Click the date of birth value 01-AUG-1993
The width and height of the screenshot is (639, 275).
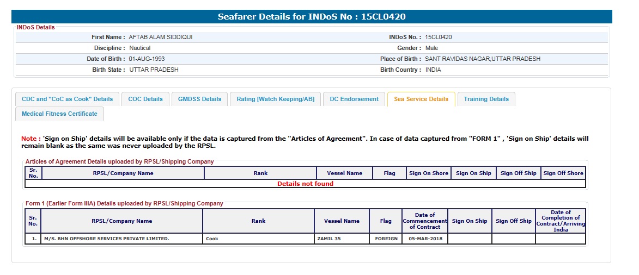[147, 59]
